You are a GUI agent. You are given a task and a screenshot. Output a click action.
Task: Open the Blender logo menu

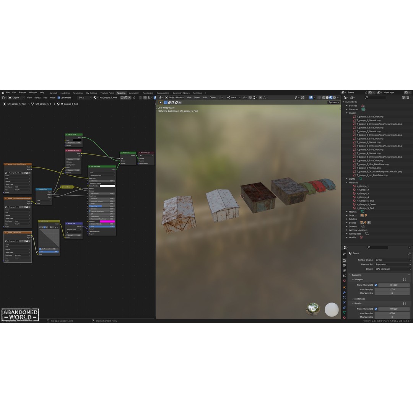(x=3, y=93)
